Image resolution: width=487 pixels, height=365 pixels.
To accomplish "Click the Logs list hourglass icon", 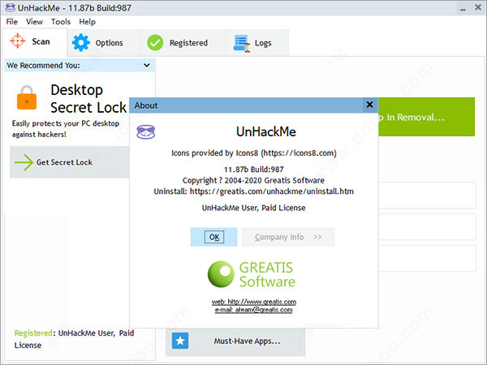I will point(242,44).
